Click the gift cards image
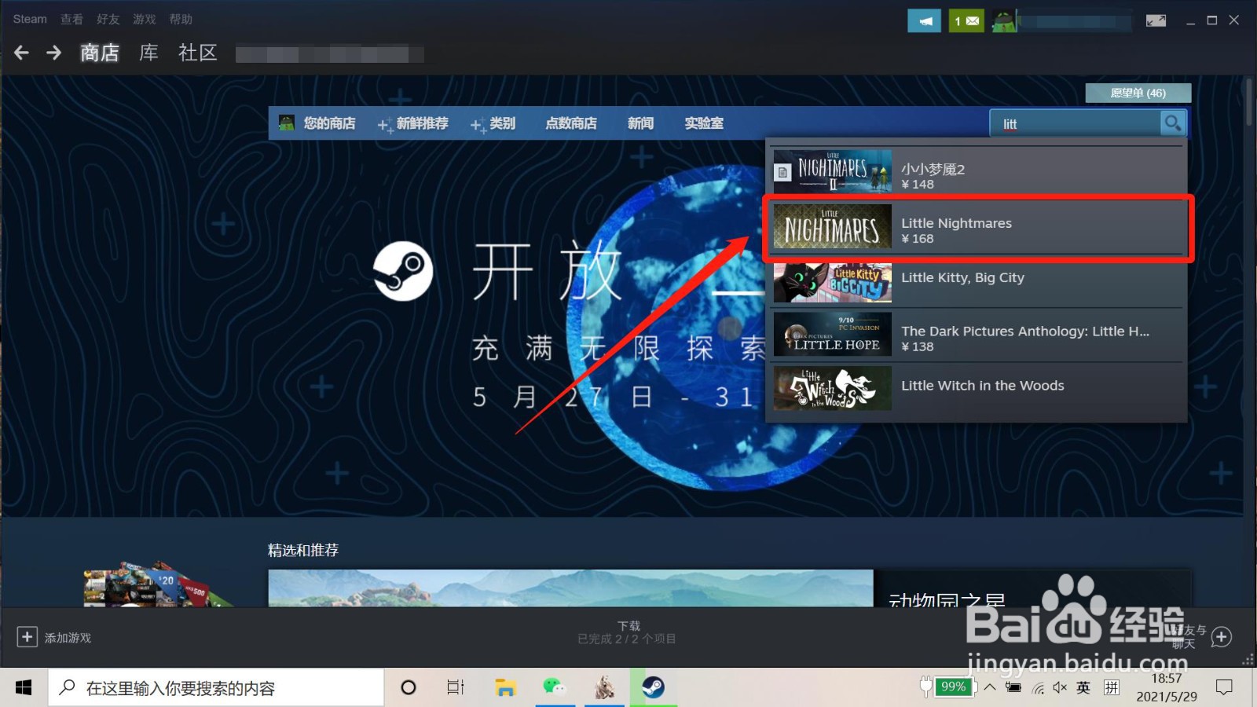Image resolution: width=1257 pixels, height=707 pixels. click(x=157, y=584)
